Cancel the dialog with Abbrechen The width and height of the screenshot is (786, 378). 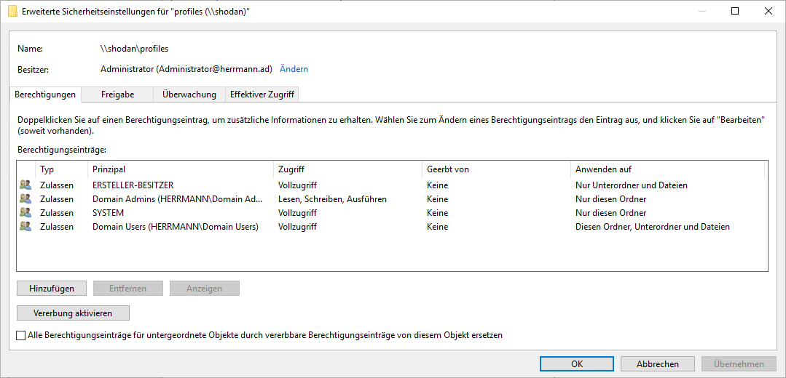point(658,364)
